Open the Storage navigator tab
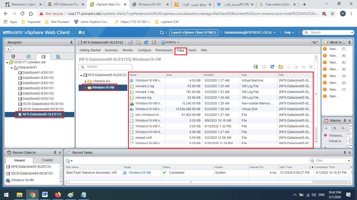Viewport: 357px width, 200px height. pyautogui.click(x=43, y=56)
